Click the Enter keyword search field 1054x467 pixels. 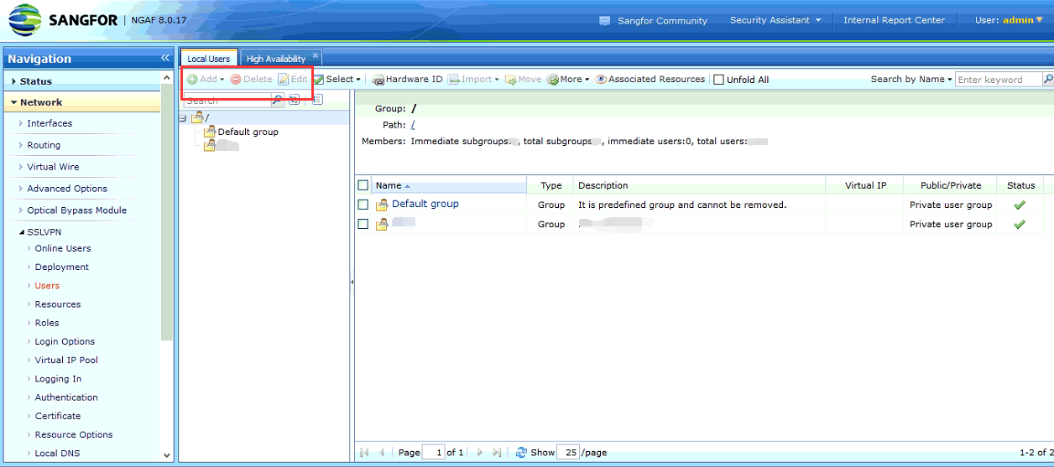(x=998, y=80)
